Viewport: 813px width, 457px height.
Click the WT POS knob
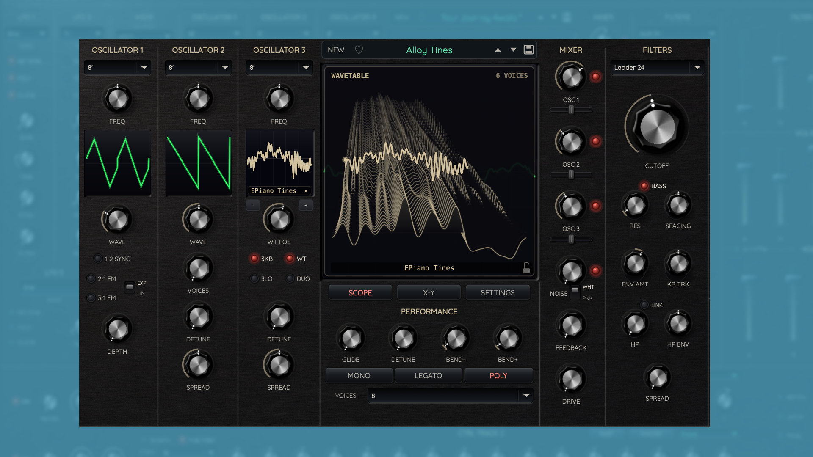[279, 220]
